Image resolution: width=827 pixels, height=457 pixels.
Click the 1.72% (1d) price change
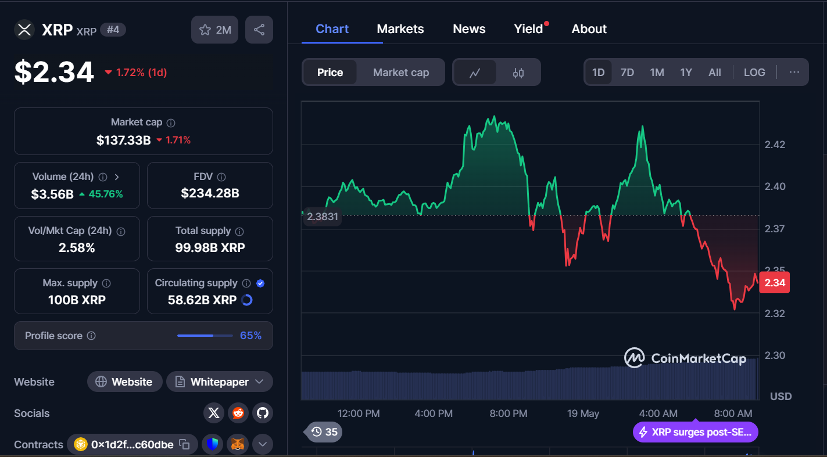[x=136, y=73]
